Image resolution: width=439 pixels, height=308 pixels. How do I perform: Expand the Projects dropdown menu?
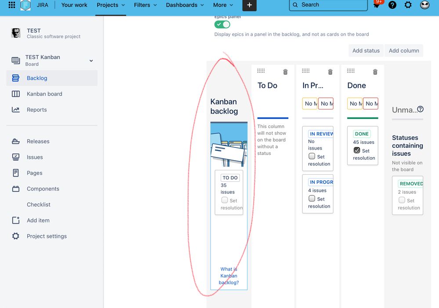pos(111,5)
